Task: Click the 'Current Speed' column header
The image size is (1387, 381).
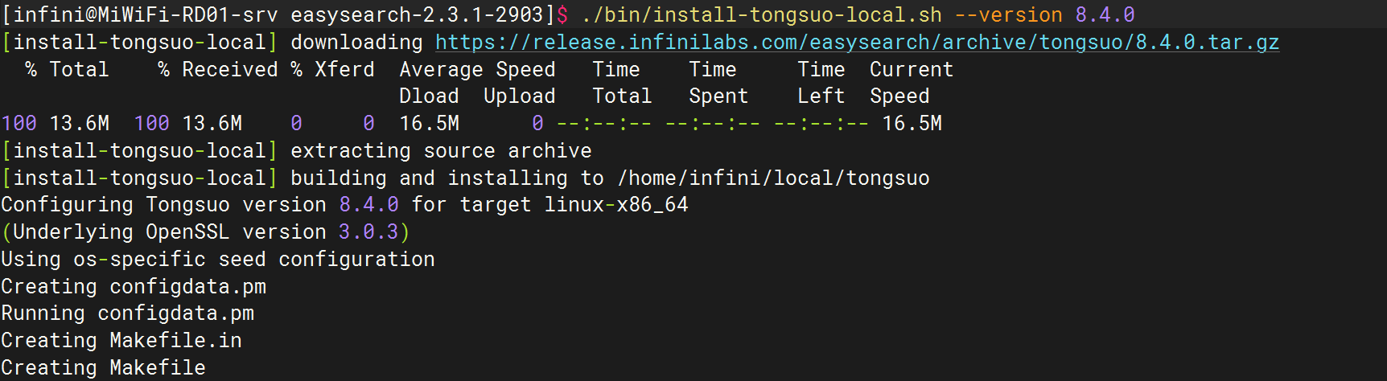Action: pyautogui.click(x=912, y=82)
